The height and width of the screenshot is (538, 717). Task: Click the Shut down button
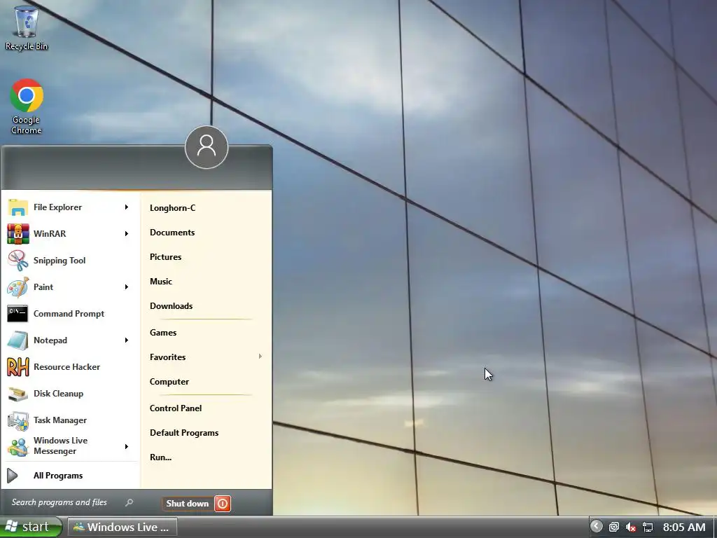coord(188,504)
